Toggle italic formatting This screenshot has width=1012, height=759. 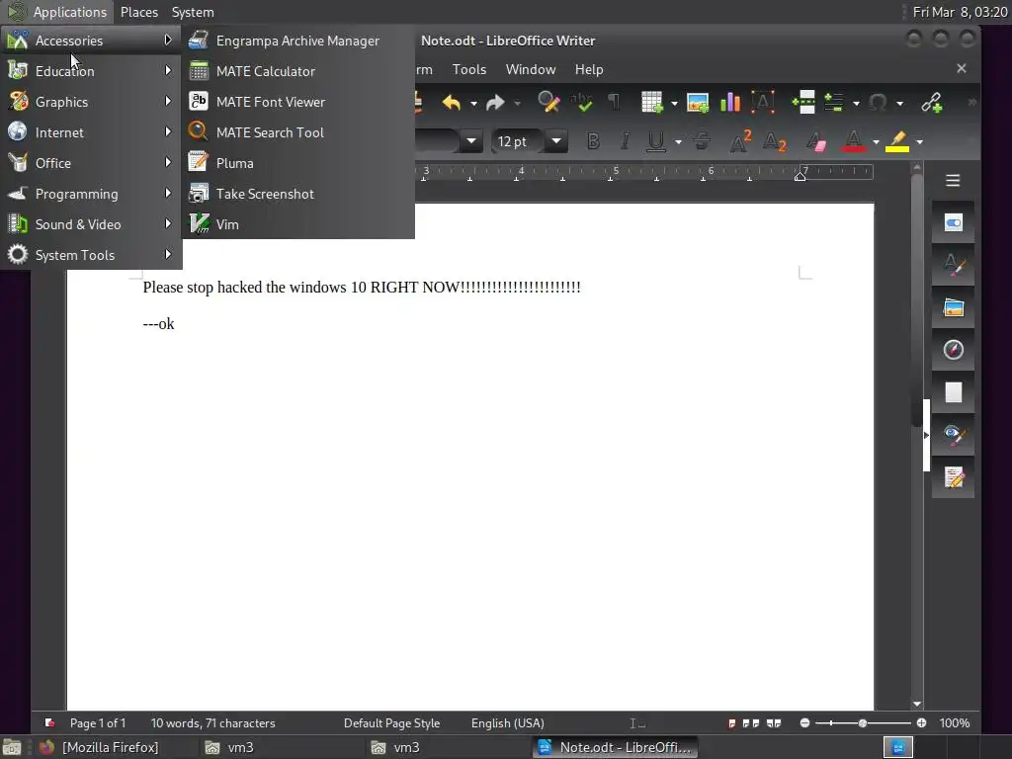pos(625,141)
